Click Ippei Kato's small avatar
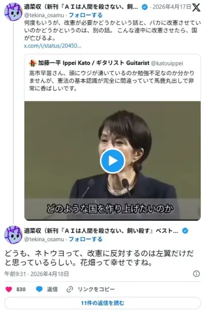Image resolution: width=206 pixels, height=313 pixels. pyautogui.click(x=33, y=63)
